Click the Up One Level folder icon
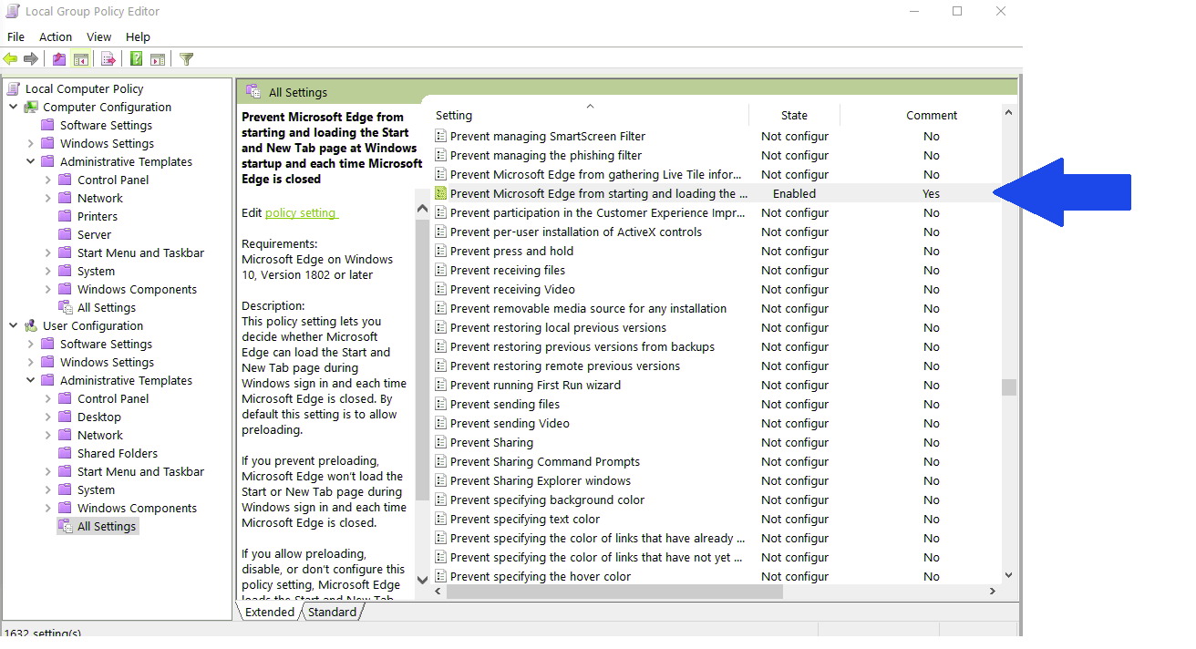 click(x=59, y=59)
